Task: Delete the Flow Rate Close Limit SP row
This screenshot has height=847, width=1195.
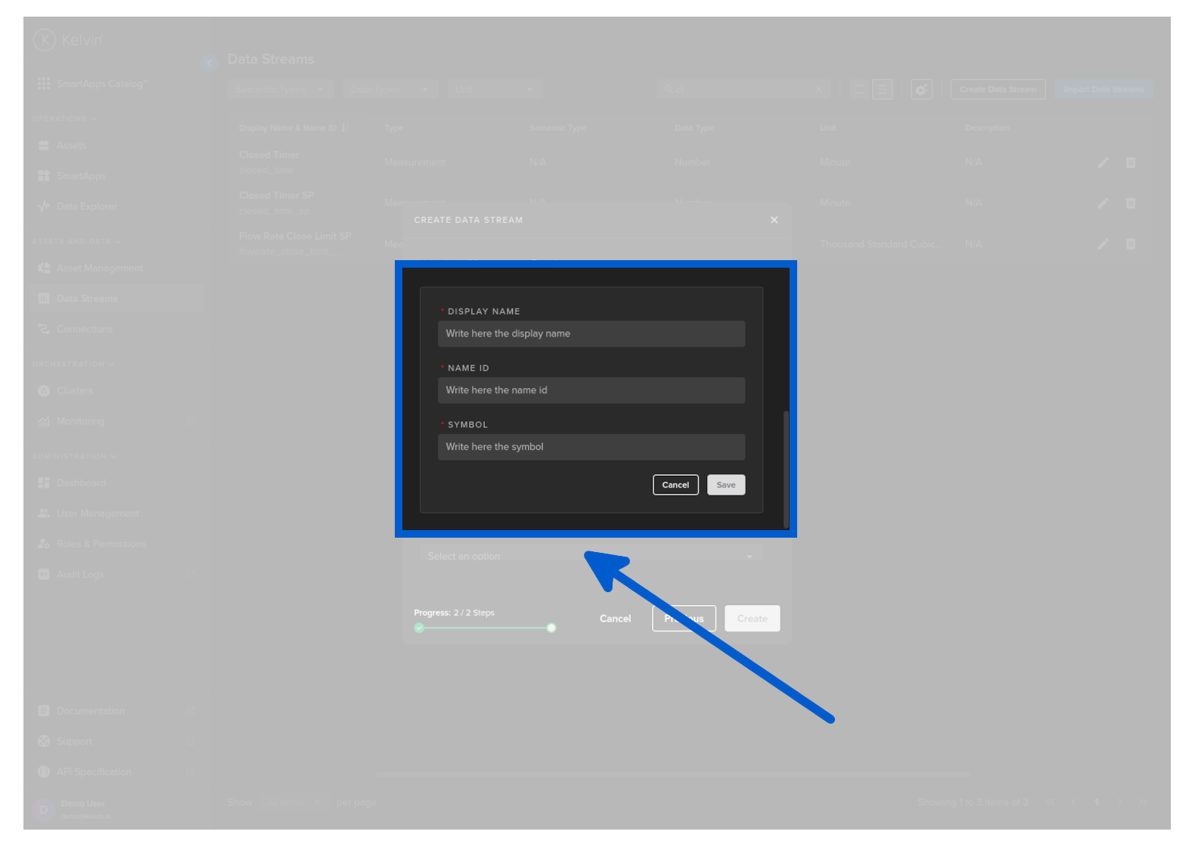Action: point(1131,244)
